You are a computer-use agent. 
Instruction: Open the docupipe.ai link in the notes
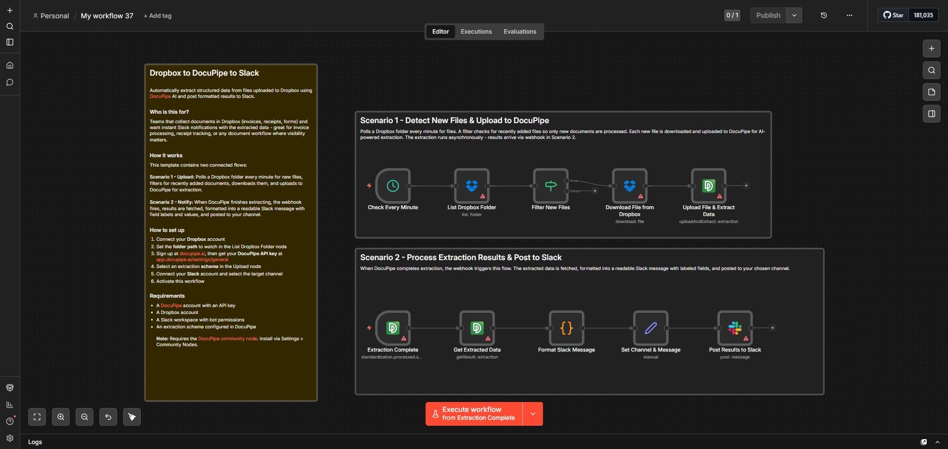pyautogui.click(x=192, y=253)
